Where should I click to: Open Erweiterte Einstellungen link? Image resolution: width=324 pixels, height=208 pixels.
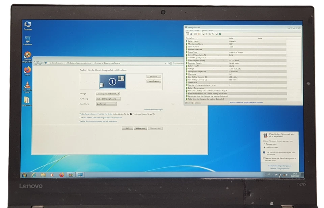(153, 110)
